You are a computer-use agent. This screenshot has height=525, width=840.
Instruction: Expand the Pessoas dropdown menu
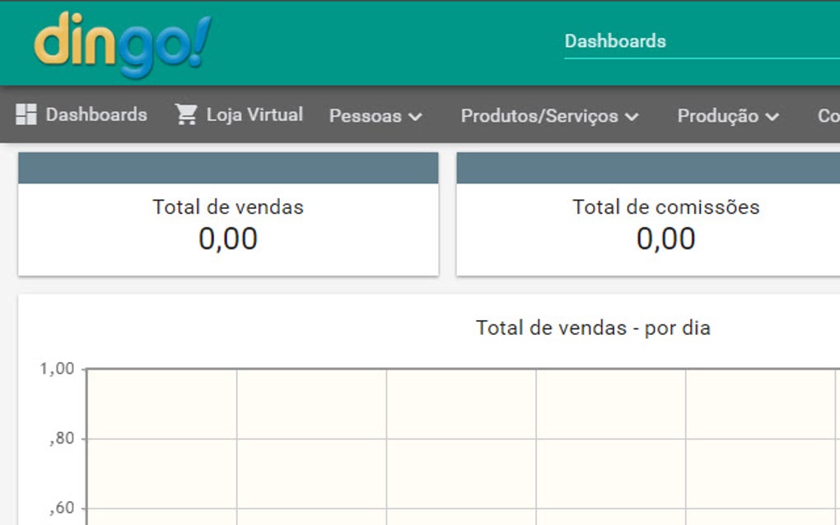(375, 116)
